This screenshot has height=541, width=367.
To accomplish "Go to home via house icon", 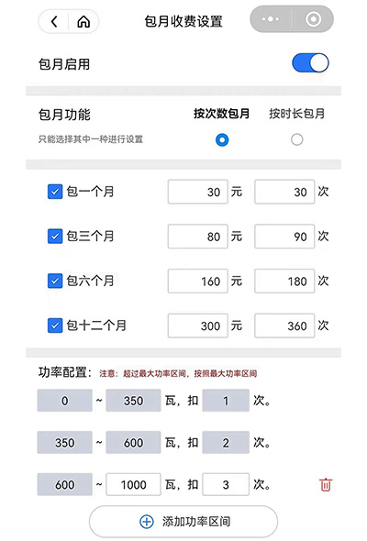I will click(x=83, y=21).
